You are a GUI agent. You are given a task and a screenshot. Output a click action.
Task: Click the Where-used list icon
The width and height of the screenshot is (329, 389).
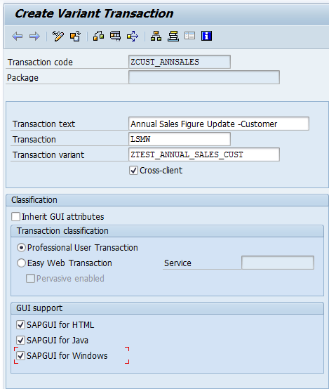point(133,37)
